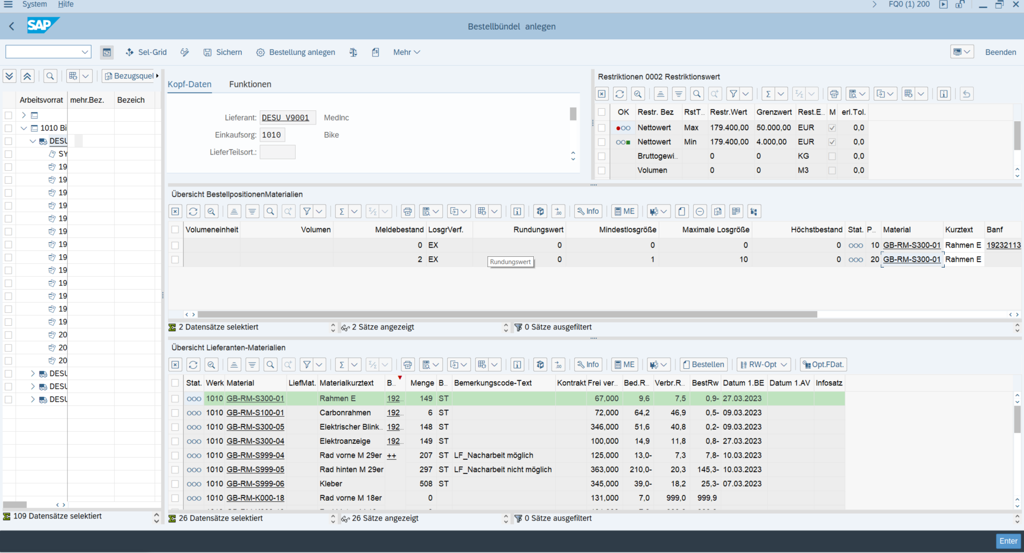Click horizontal scrollbar of Bestellpositionen table

506,314
